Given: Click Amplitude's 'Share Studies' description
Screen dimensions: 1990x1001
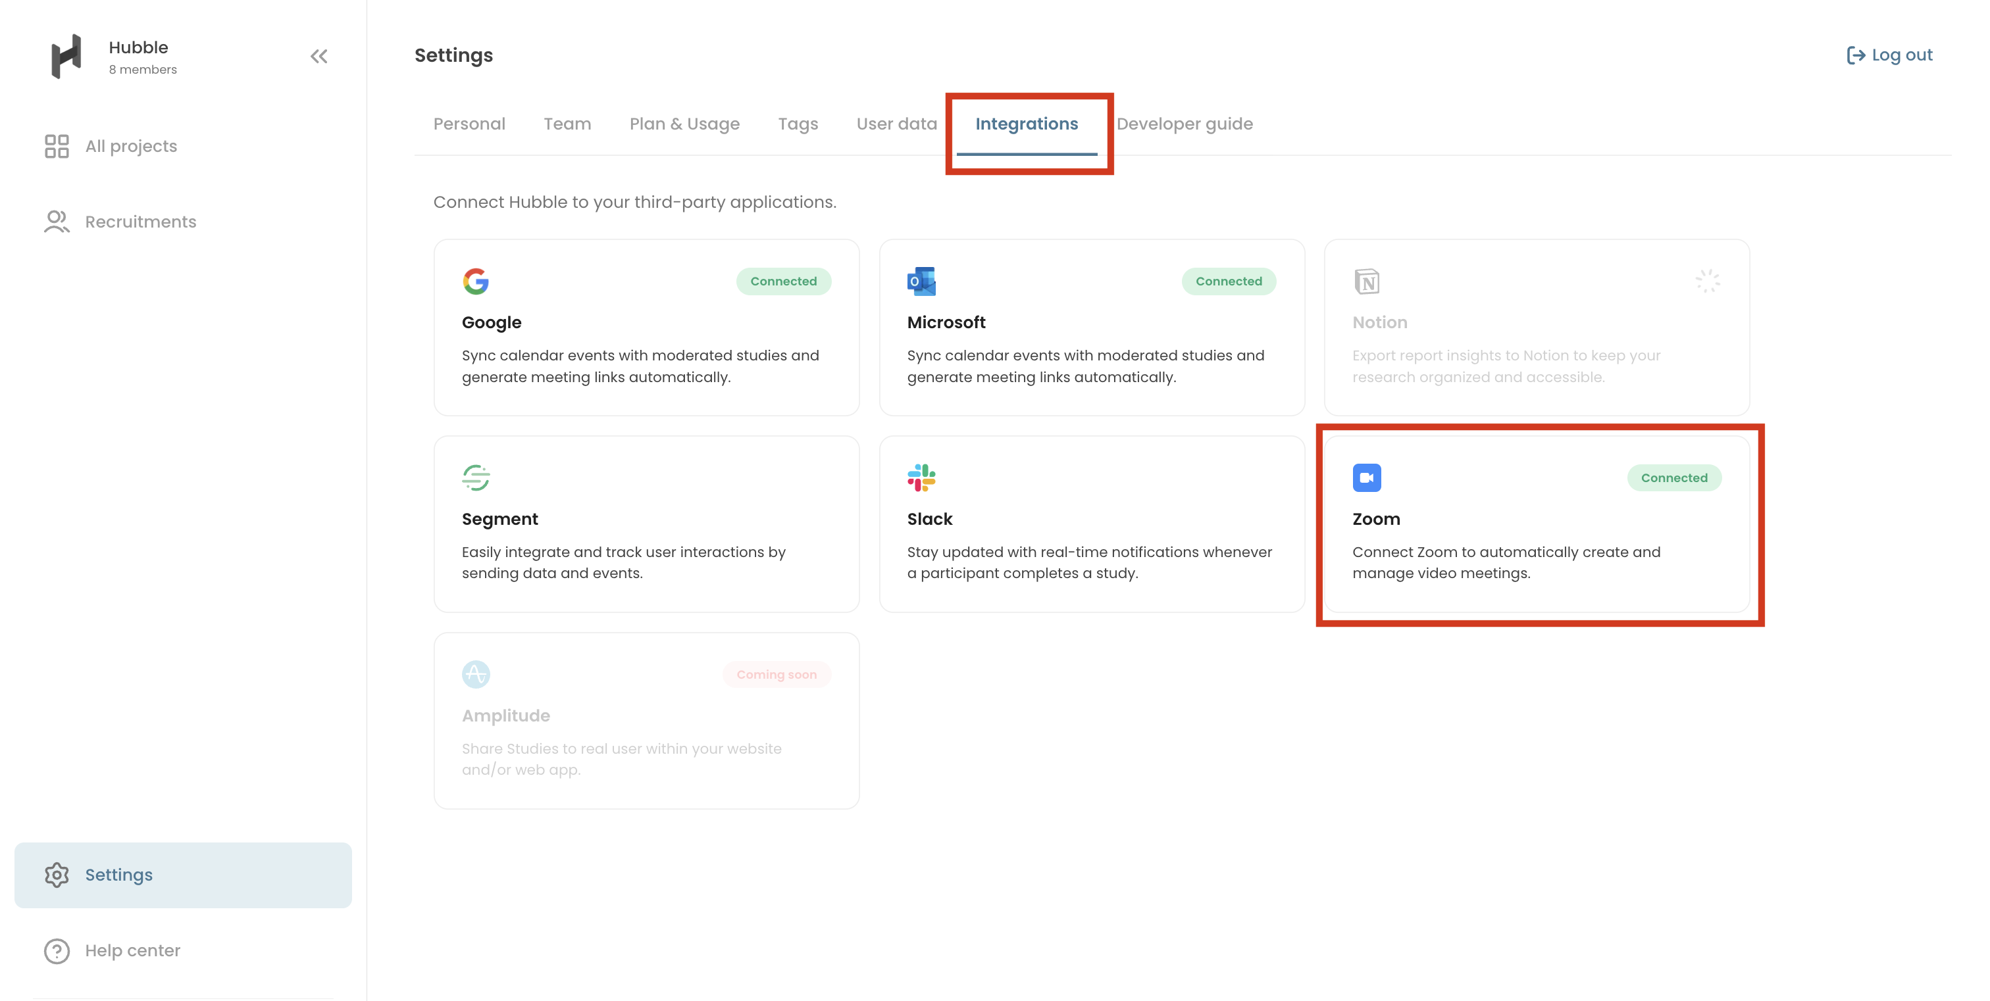Looking at the screenshot, I should tap(621, 759).
